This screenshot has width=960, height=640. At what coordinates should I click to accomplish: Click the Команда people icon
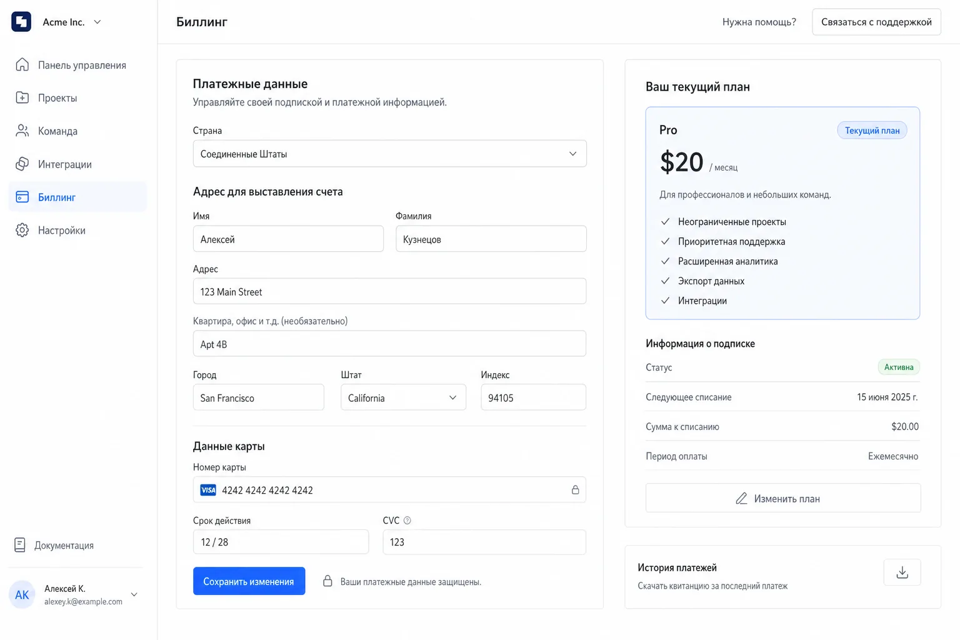pos(22,131)
